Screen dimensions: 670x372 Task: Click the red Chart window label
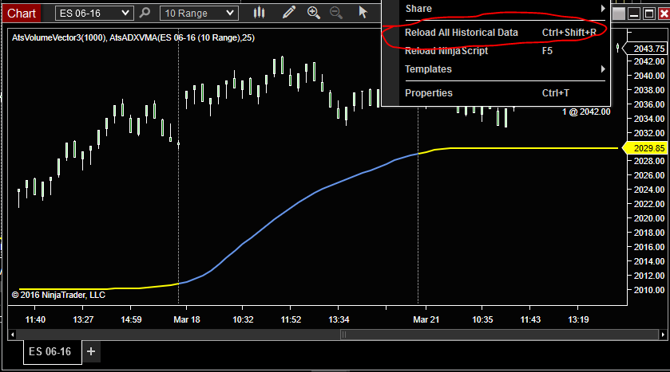tap(22, 14)
